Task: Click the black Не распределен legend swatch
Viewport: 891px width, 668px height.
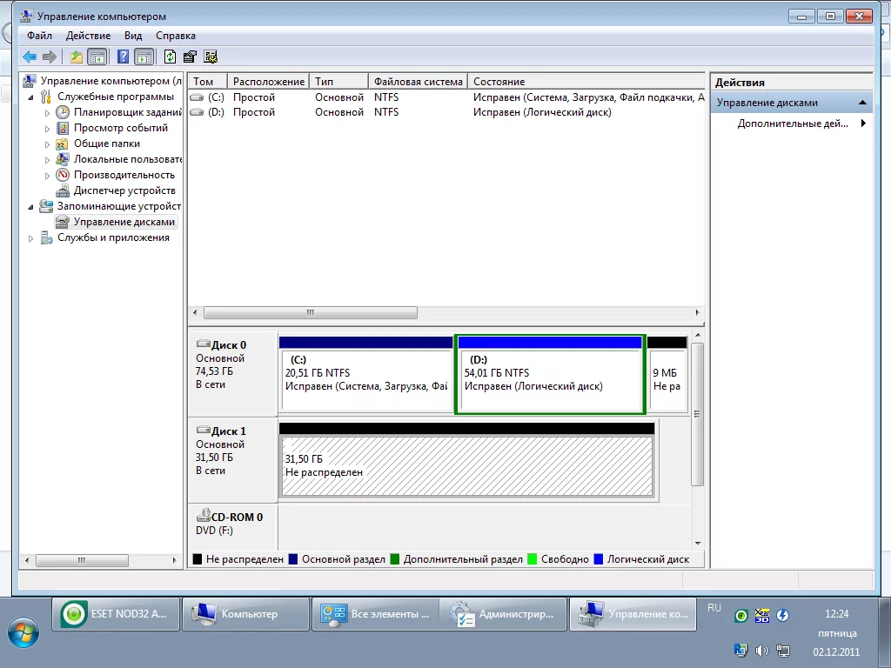Action: [x=199, y=558]
